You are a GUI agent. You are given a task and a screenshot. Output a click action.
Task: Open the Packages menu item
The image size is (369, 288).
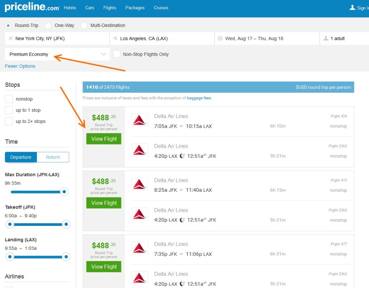(x=135, y=8)
